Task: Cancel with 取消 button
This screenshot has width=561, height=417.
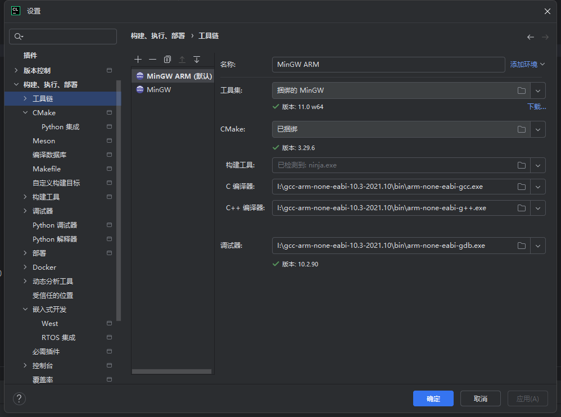Action: coord(480,398)
